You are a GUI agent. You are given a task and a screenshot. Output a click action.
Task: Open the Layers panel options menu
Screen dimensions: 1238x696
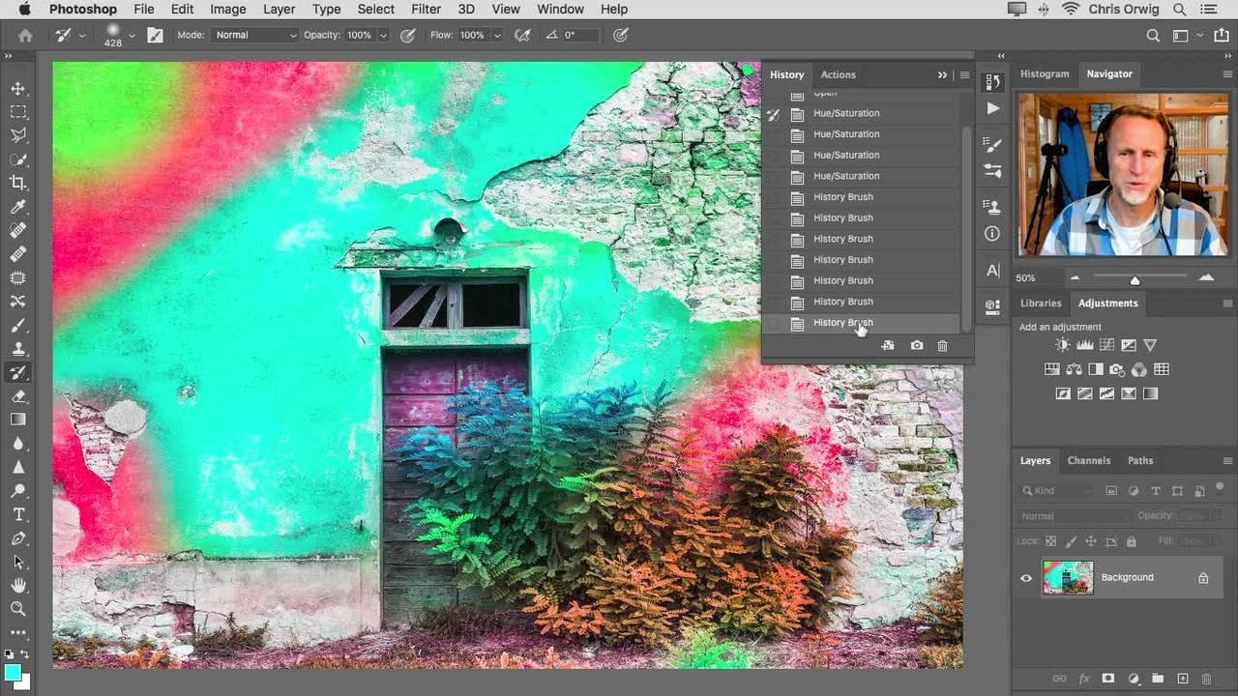coord(1227,461)
